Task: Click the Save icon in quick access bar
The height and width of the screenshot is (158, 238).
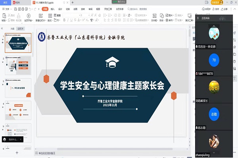Action: pos(15,9)
